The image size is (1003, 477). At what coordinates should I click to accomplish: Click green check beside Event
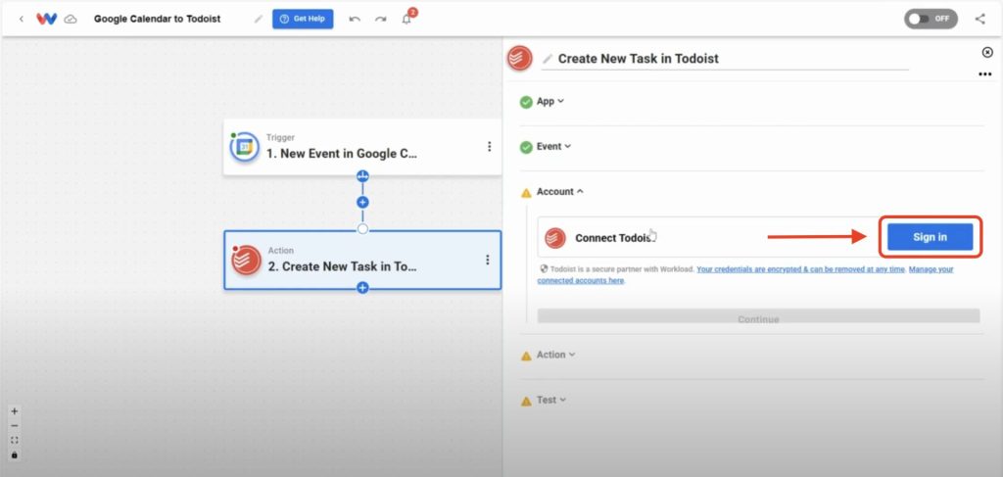tap(526, 148)
